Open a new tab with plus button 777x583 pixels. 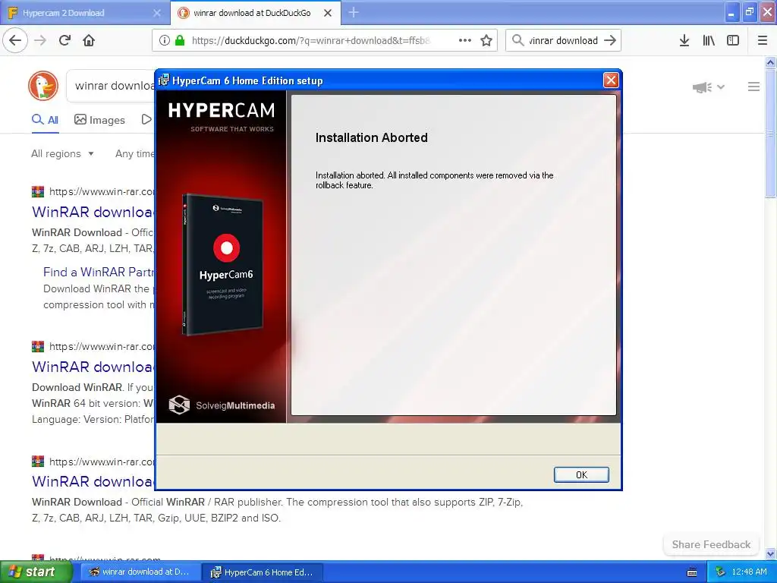tap(354, 12)
